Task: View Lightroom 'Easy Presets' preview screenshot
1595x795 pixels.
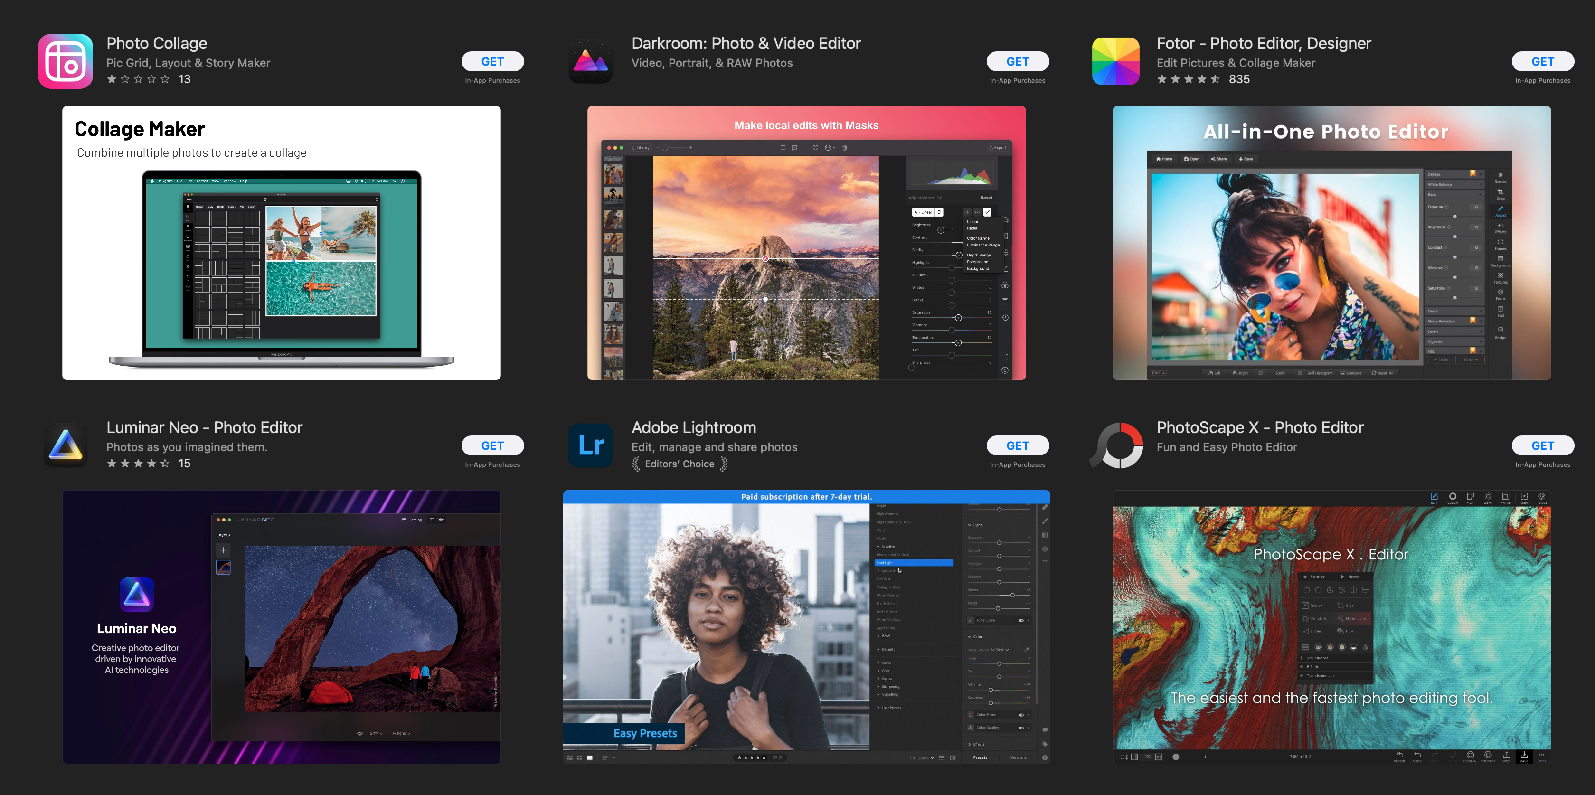Action: click(x=806, y=626)
